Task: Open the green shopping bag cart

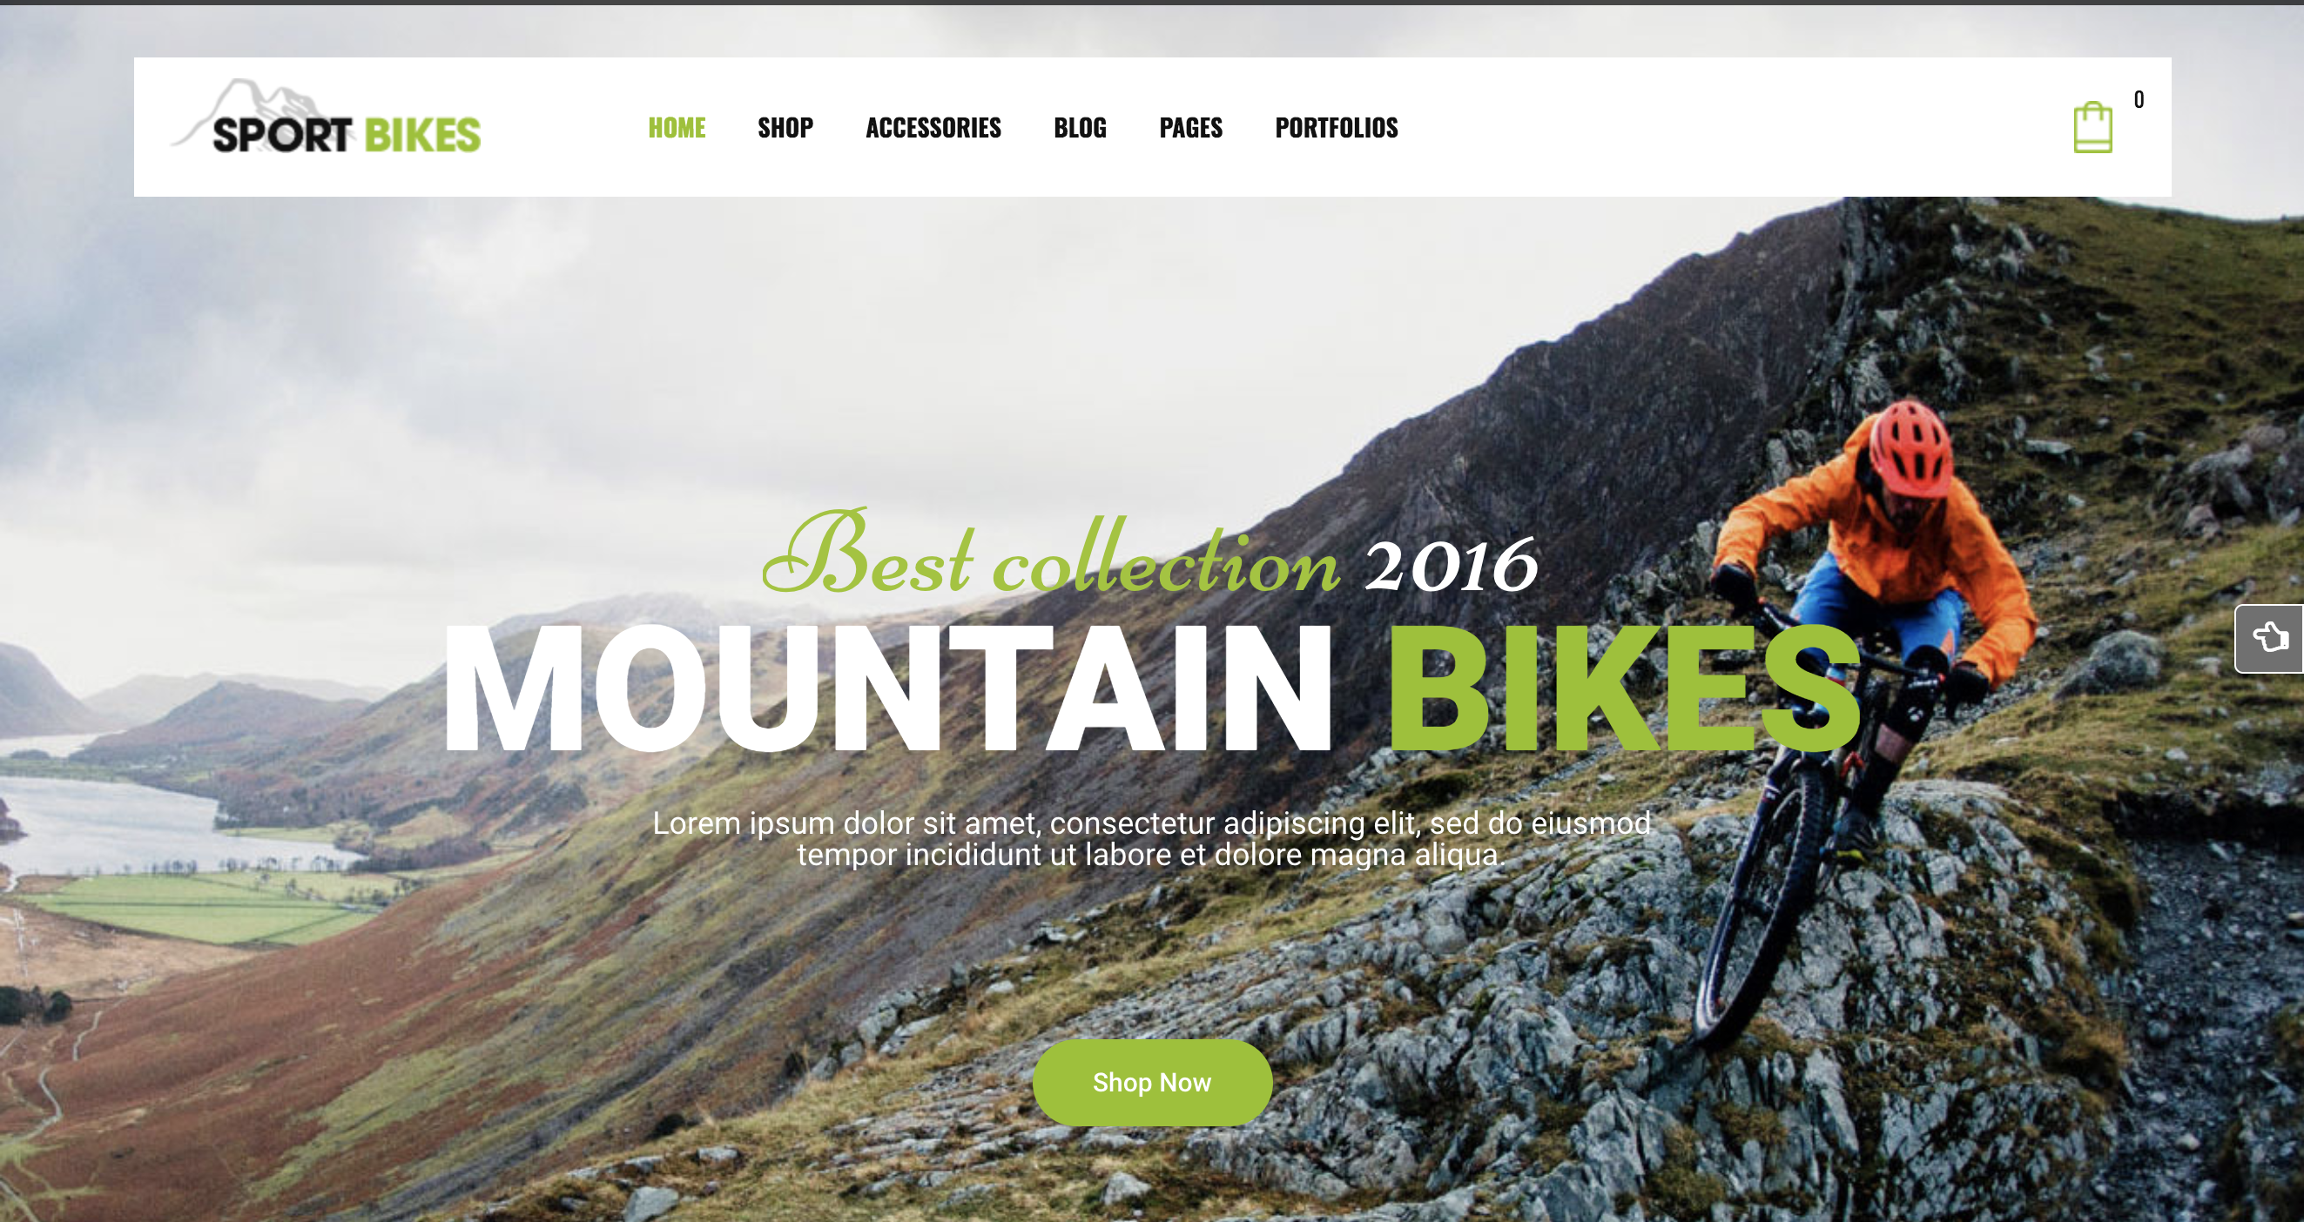Action: point(2093,128)
